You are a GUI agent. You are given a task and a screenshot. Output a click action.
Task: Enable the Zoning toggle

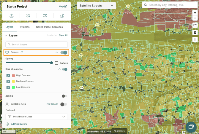(64, 96)
